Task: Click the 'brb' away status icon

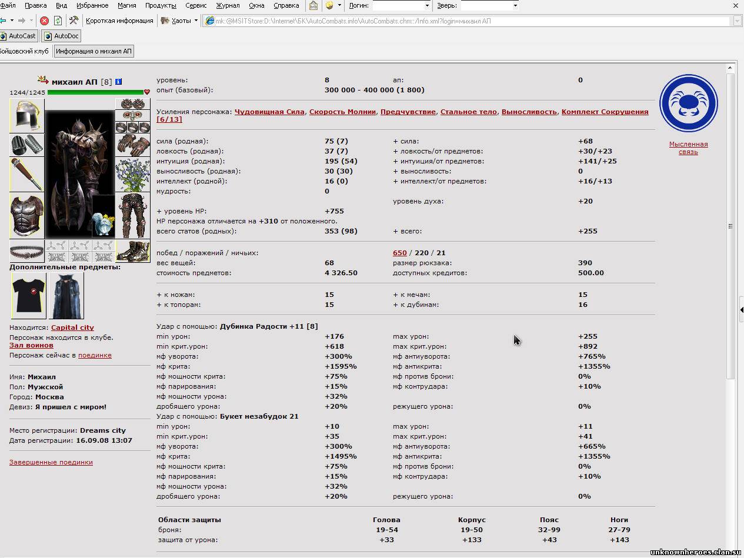Action: (313, 5)
